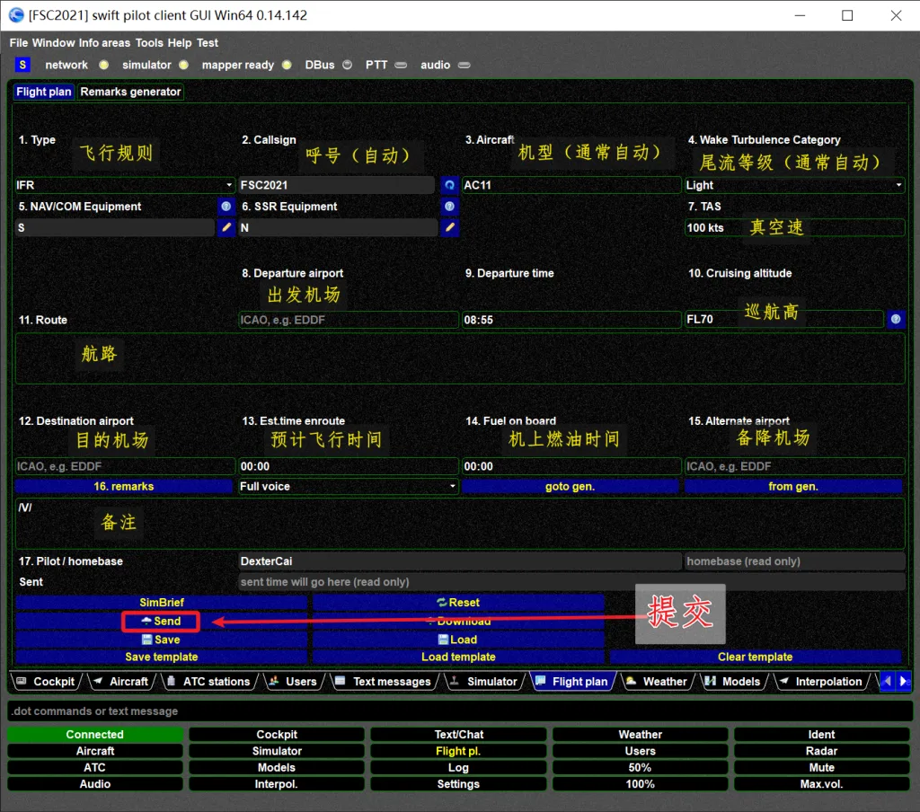
Task: Switch to Remarks generator tab
Action: (130, 92)
